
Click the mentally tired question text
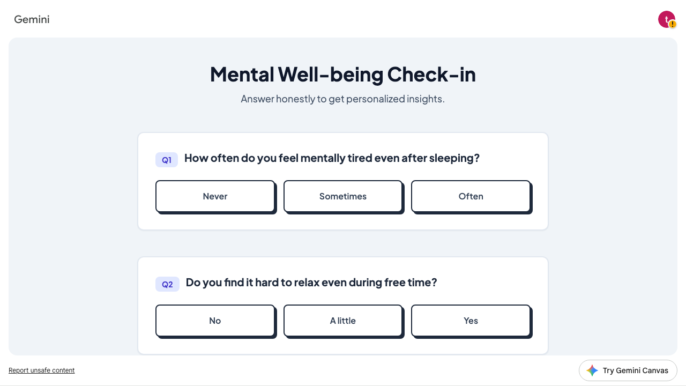coord(332,158)
